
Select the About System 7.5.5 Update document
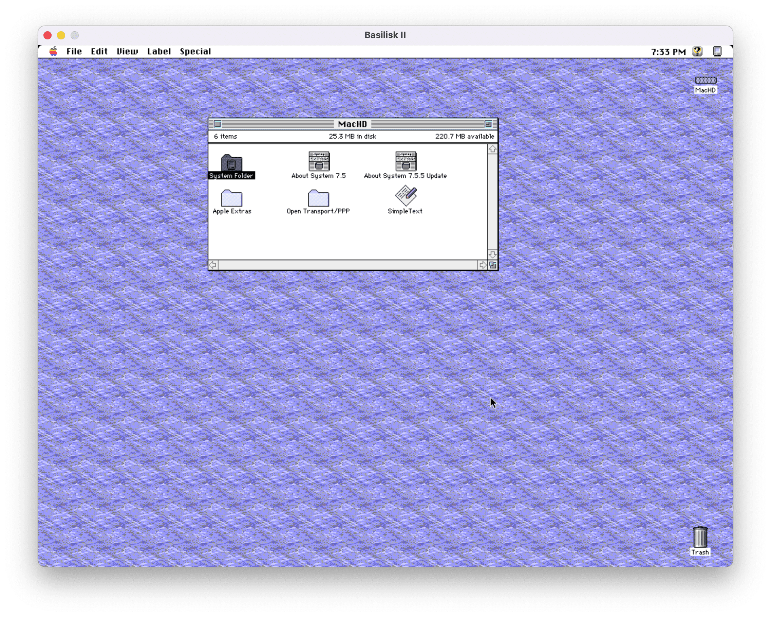tap(406, 161)
